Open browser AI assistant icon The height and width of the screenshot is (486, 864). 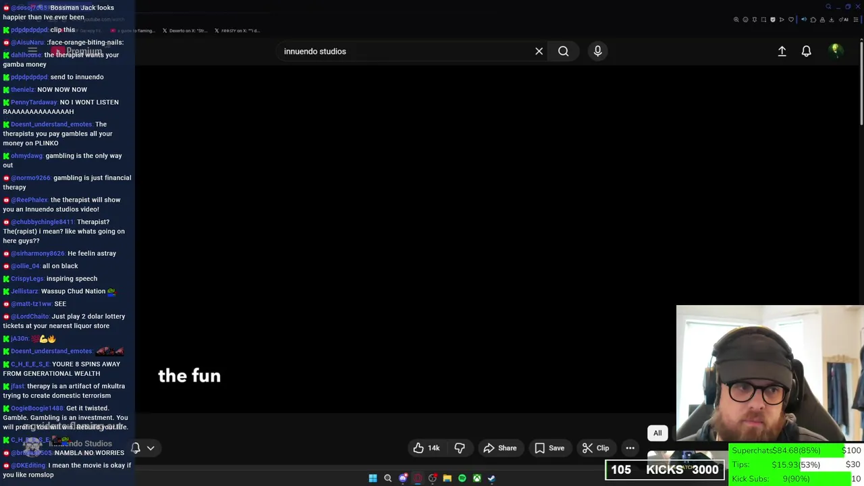click(x=844, y=20)
